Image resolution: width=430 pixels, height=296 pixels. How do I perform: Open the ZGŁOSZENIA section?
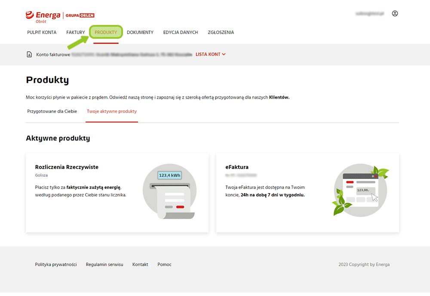coord(221,32)
